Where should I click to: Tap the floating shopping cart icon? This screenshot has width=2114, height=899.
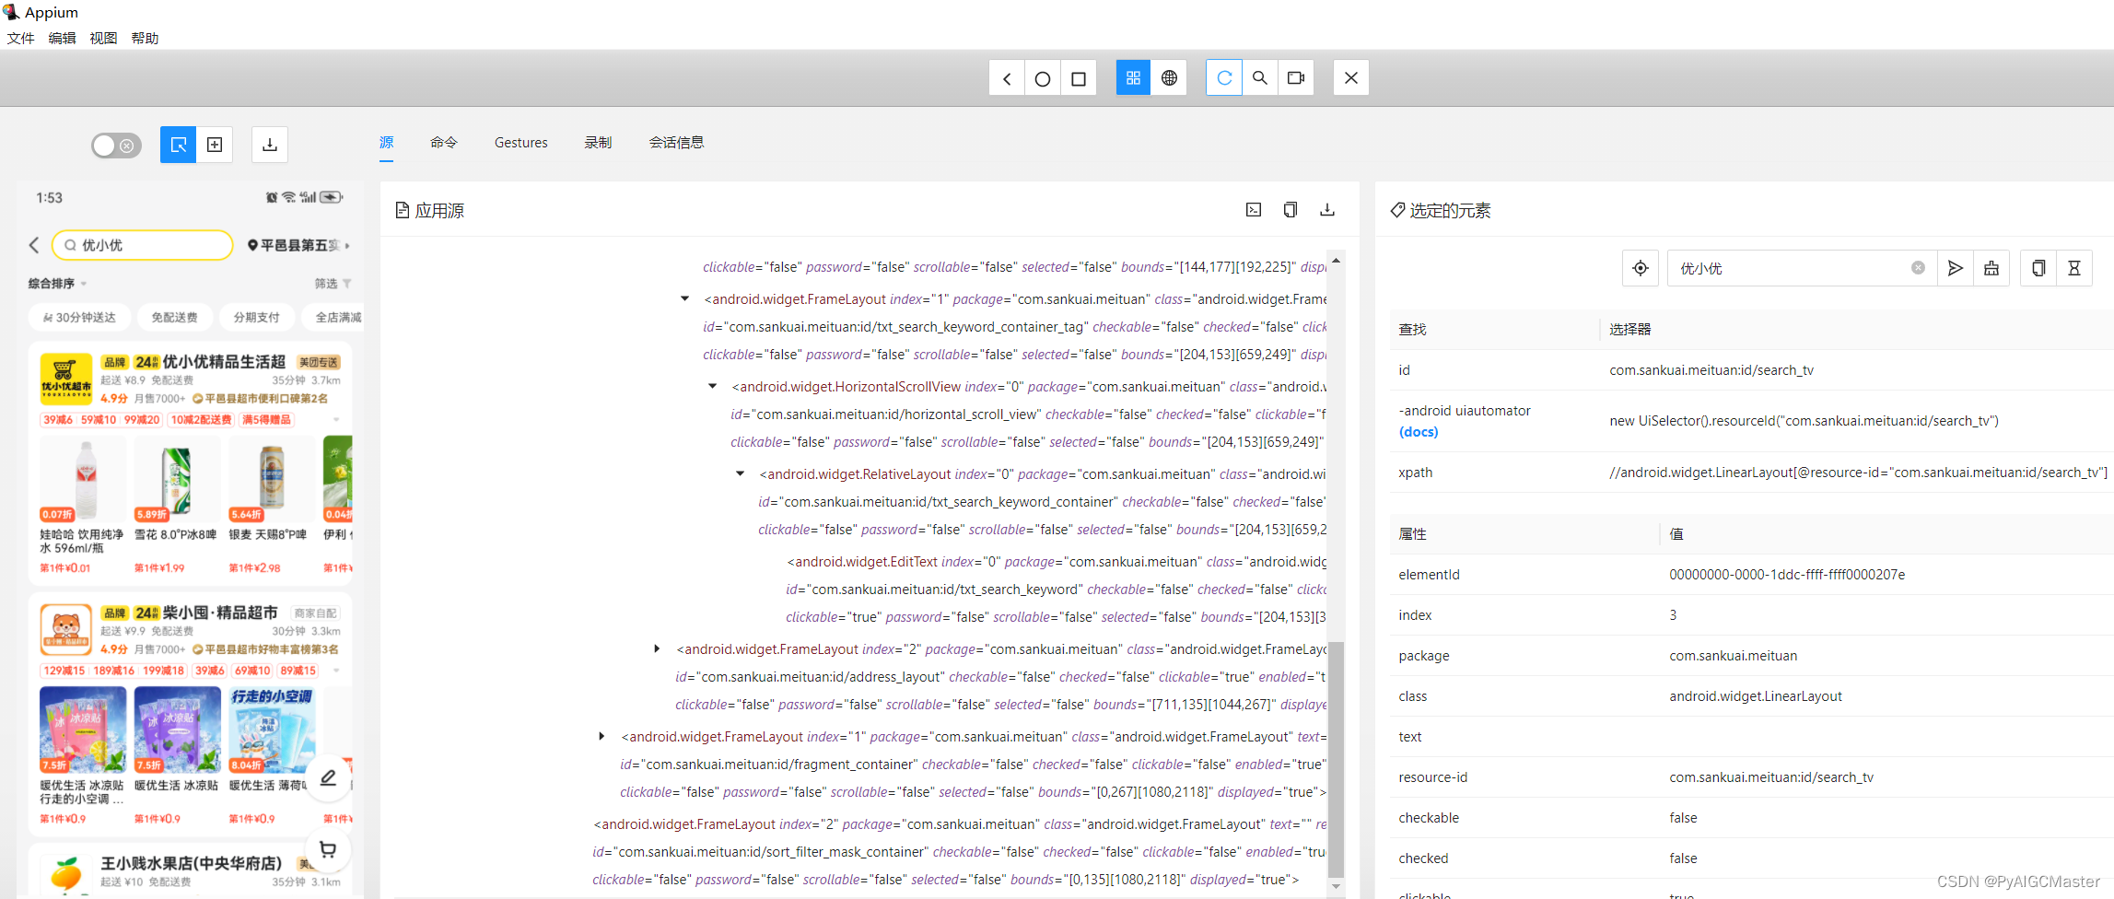tap(328, 849)
